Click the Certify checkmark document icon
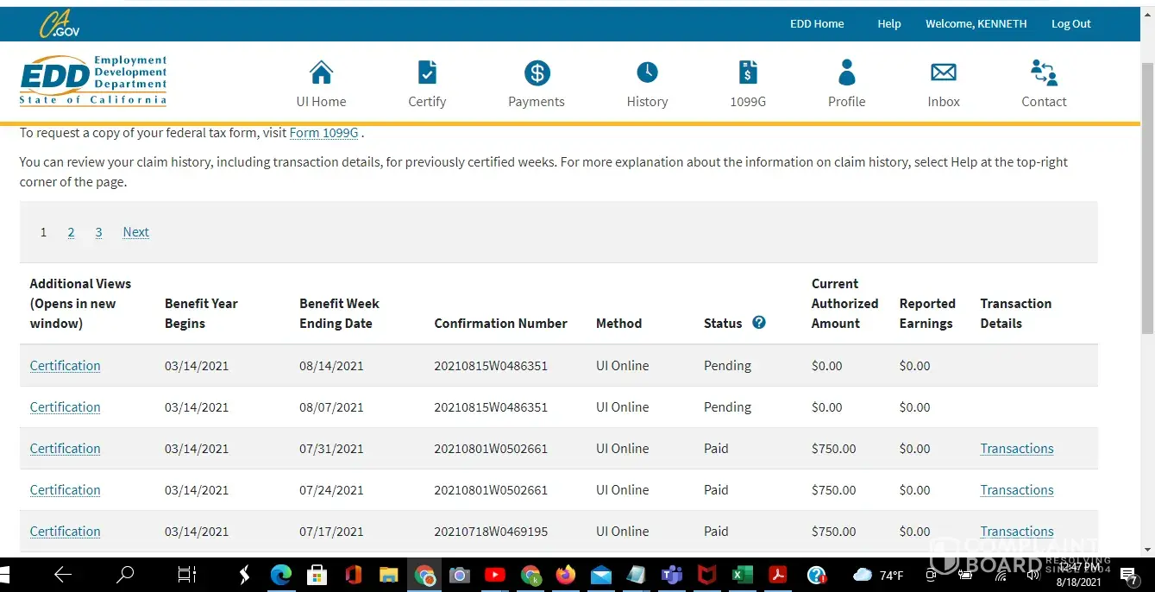The height and width of the screenshot is (592, 1155). click(427, 73)
